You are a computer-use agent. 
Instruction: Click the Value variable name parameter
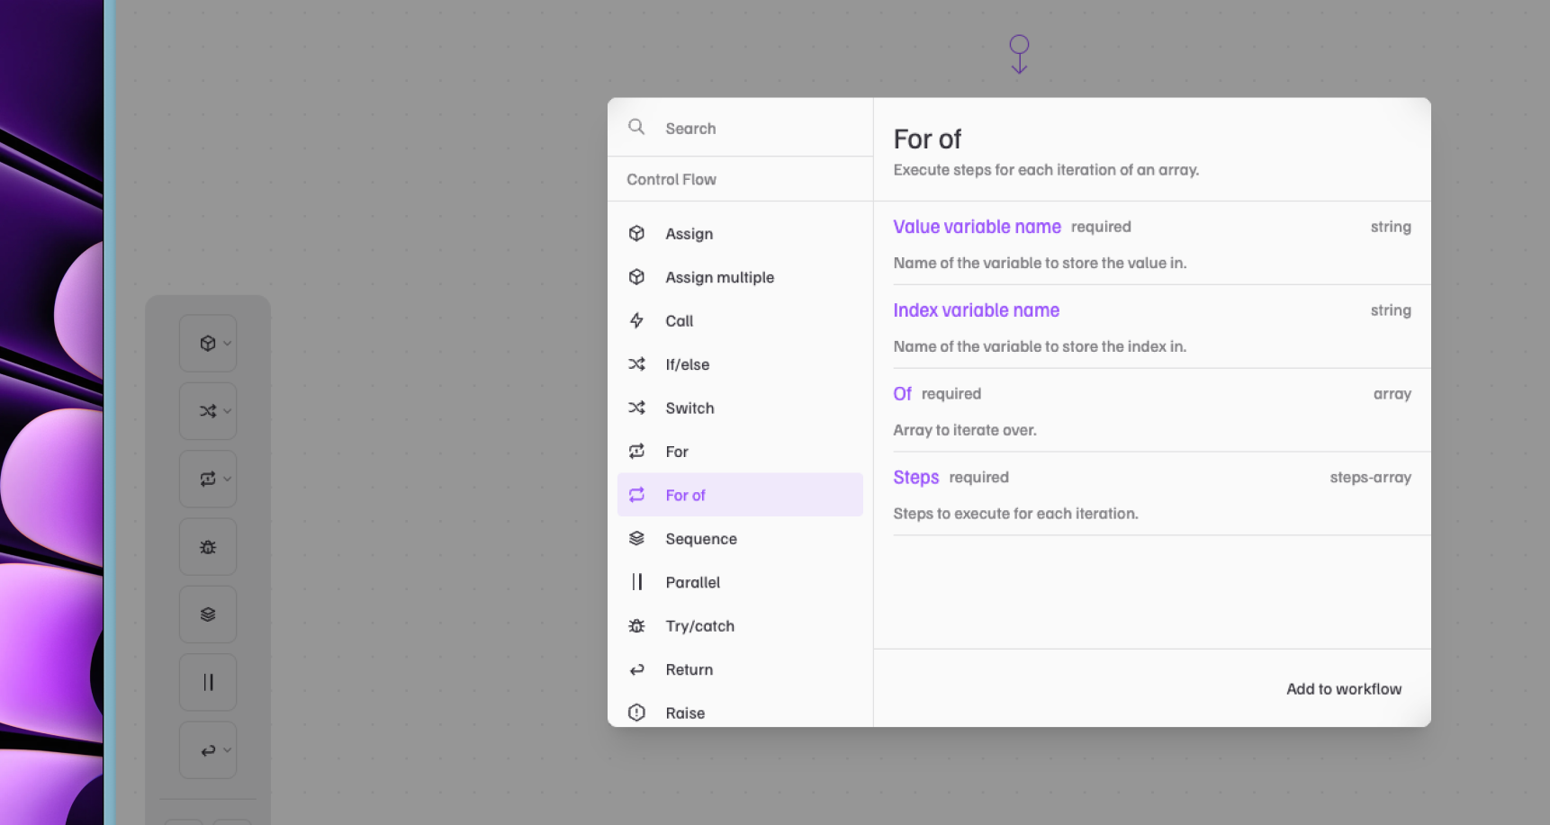point(977,227)
